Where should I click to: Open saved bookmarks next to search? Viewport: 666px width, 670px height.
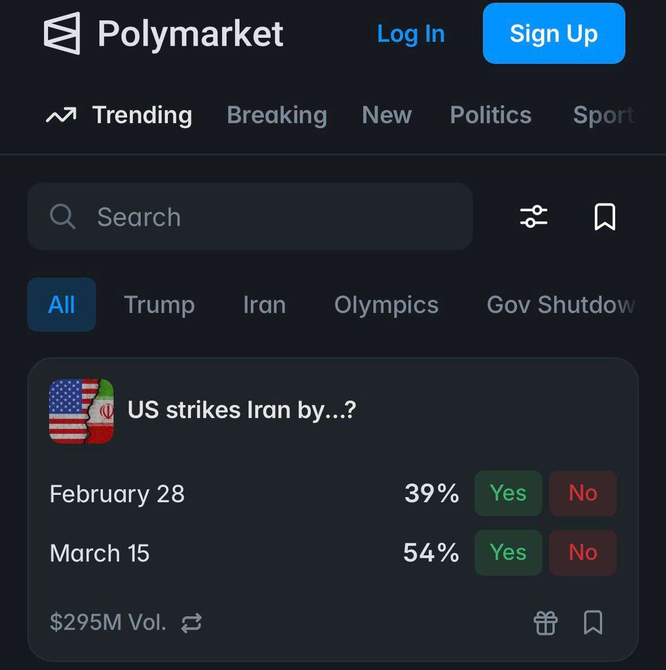604,217
